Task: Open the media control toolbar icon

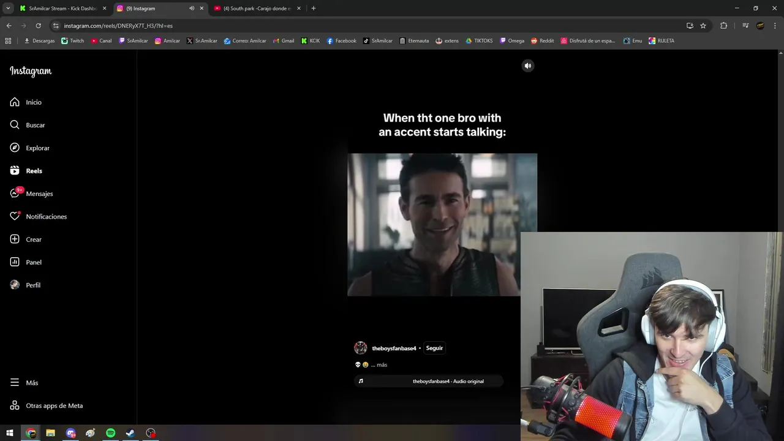Action: coord(745,26)
